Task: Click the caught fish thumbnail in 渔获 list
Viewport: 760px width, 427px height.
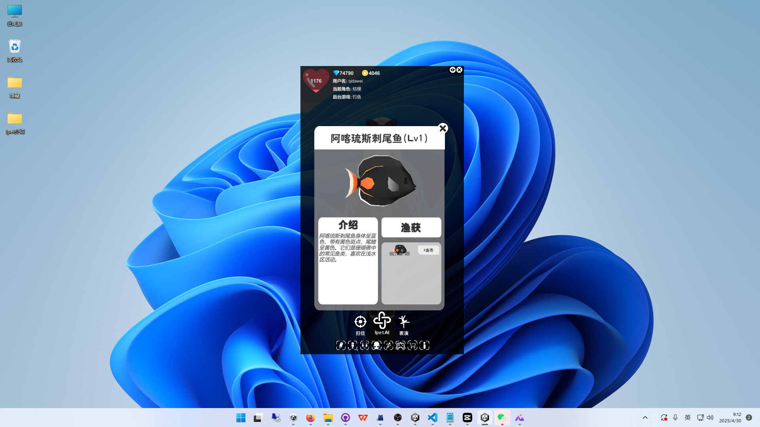Action: coord(400,250)
